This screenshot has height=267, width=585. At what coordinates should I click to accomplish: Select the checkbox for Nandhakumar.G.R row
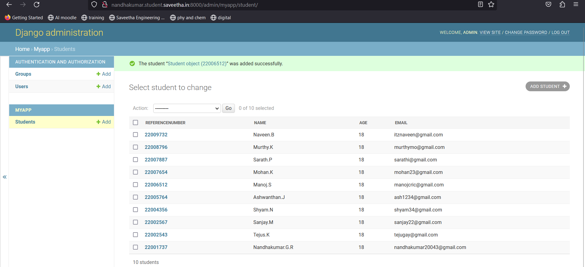[136, 247]
